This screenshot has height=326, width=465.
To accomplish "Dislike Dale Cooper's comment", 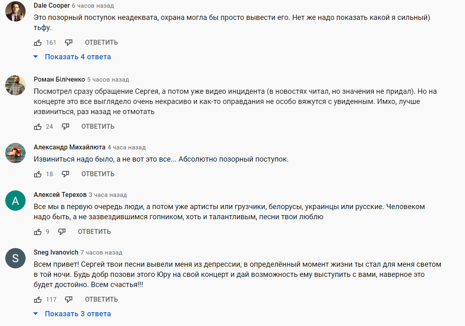I will click(69, 43).
